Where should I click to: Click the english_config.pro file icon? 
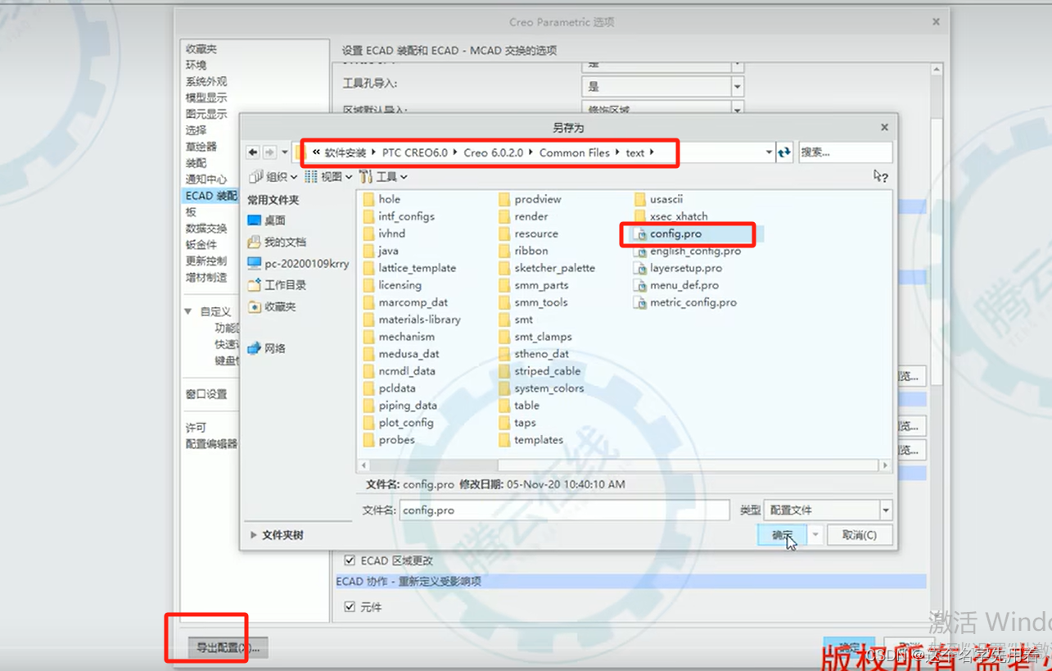pyautogui.click(x=641, y=251)
